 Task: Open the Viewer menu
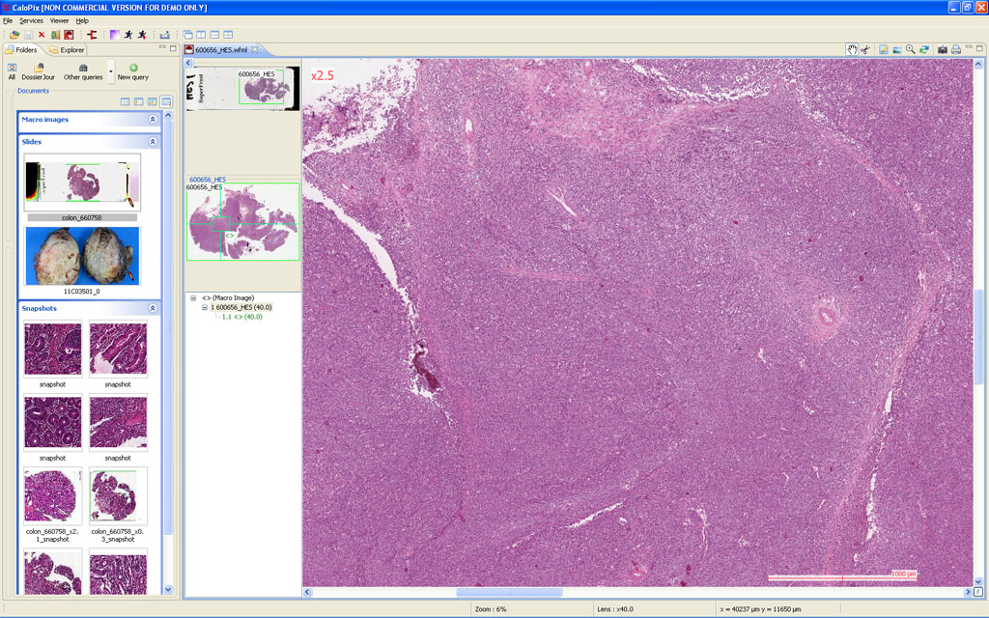coord(59,19)
